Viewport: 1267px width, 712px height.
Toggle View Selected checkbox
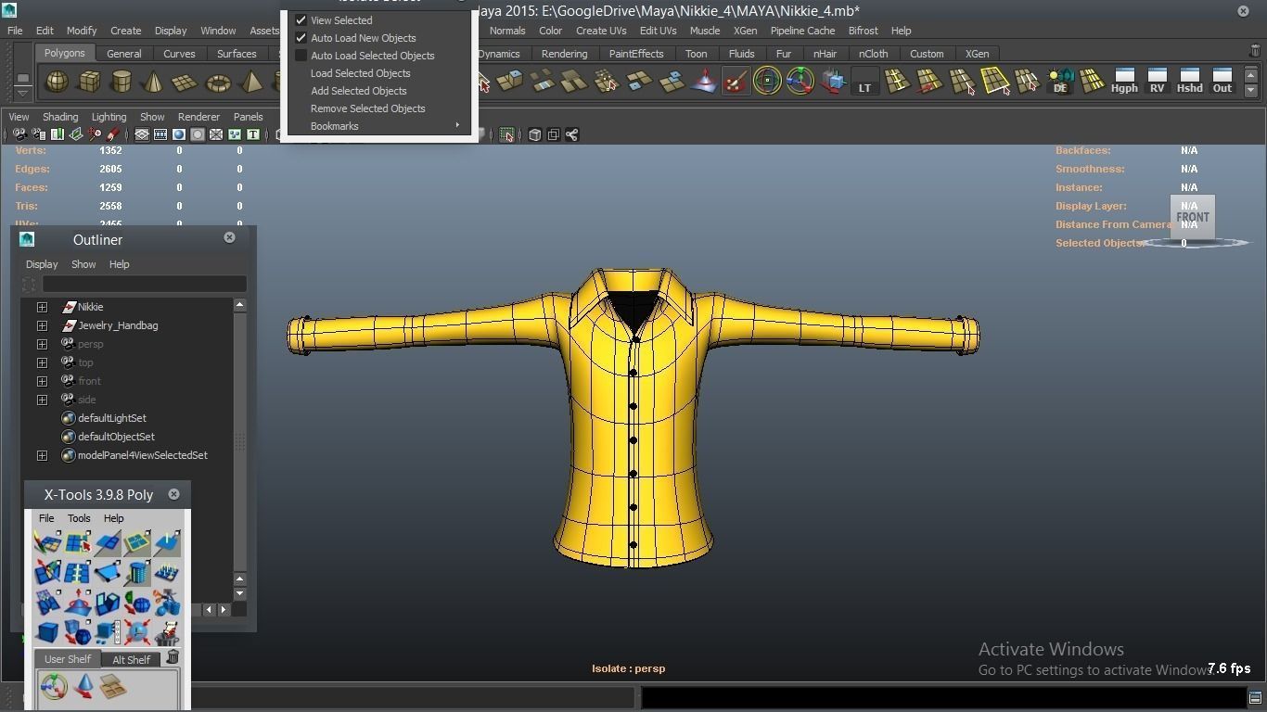(x=301, y=20)
